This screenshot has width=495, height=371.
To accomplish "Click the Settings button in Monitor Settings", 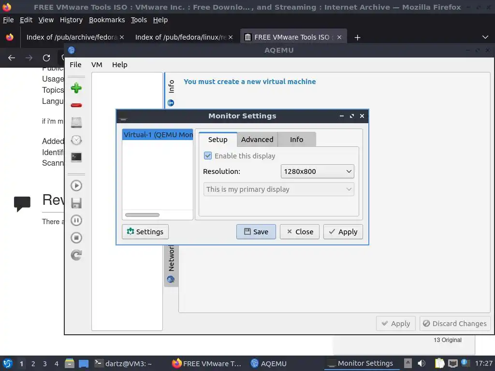I will click(x=145, y=231).
